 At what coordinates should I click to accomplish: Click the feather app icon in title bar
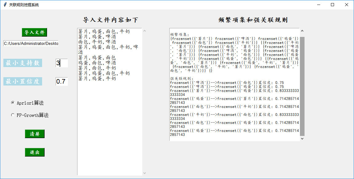click(x=5, y=5)
